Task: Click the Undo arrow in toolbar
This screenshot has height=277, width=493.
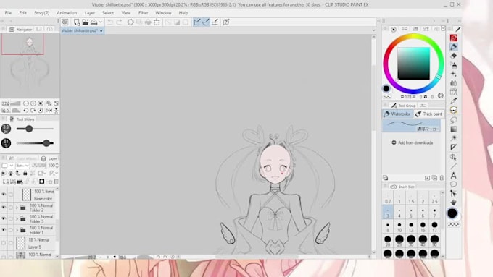Action: [x=110, y=22]
